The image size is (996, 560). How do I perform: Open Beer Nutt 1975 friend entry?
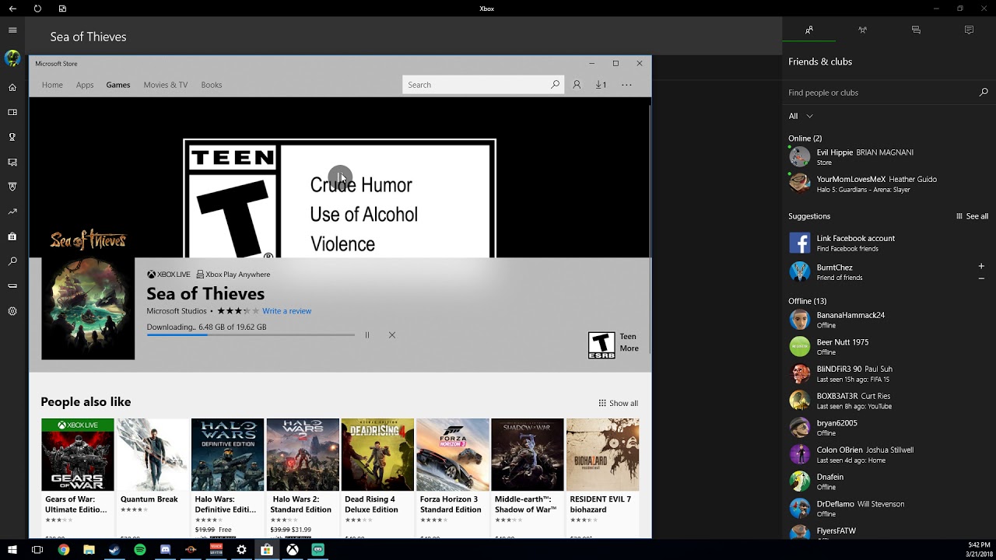coord(888,347)
